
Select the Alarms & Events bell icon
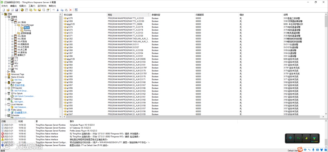point(9,77)
